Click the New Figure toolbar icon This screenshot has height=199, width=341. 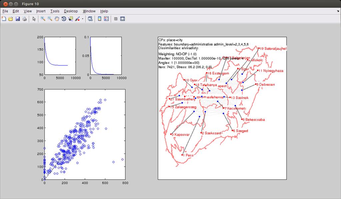[4, 19]
